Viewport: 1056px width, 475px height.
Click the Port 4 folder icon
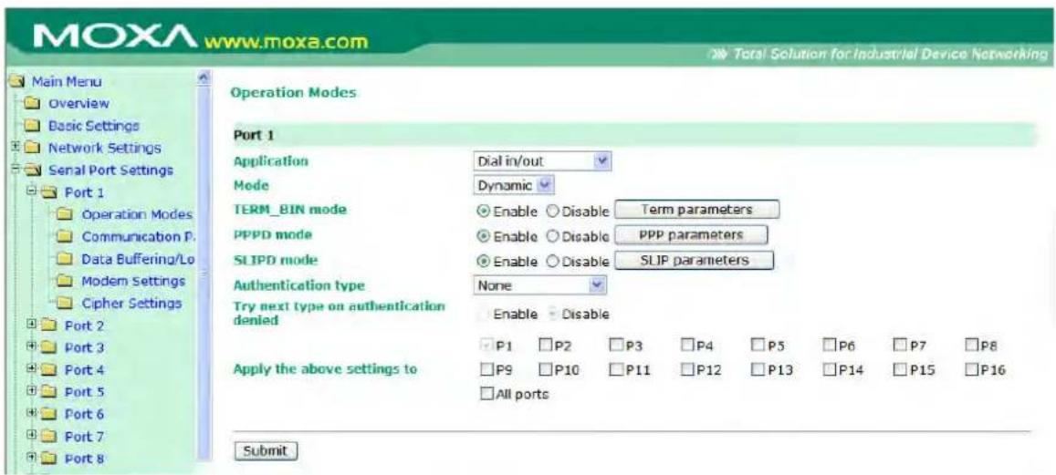[50, 369]
